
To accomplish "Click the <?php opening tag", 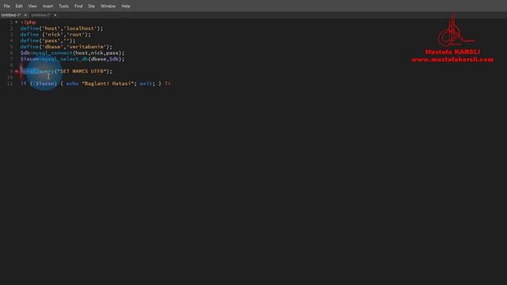I will click(29, 22).
